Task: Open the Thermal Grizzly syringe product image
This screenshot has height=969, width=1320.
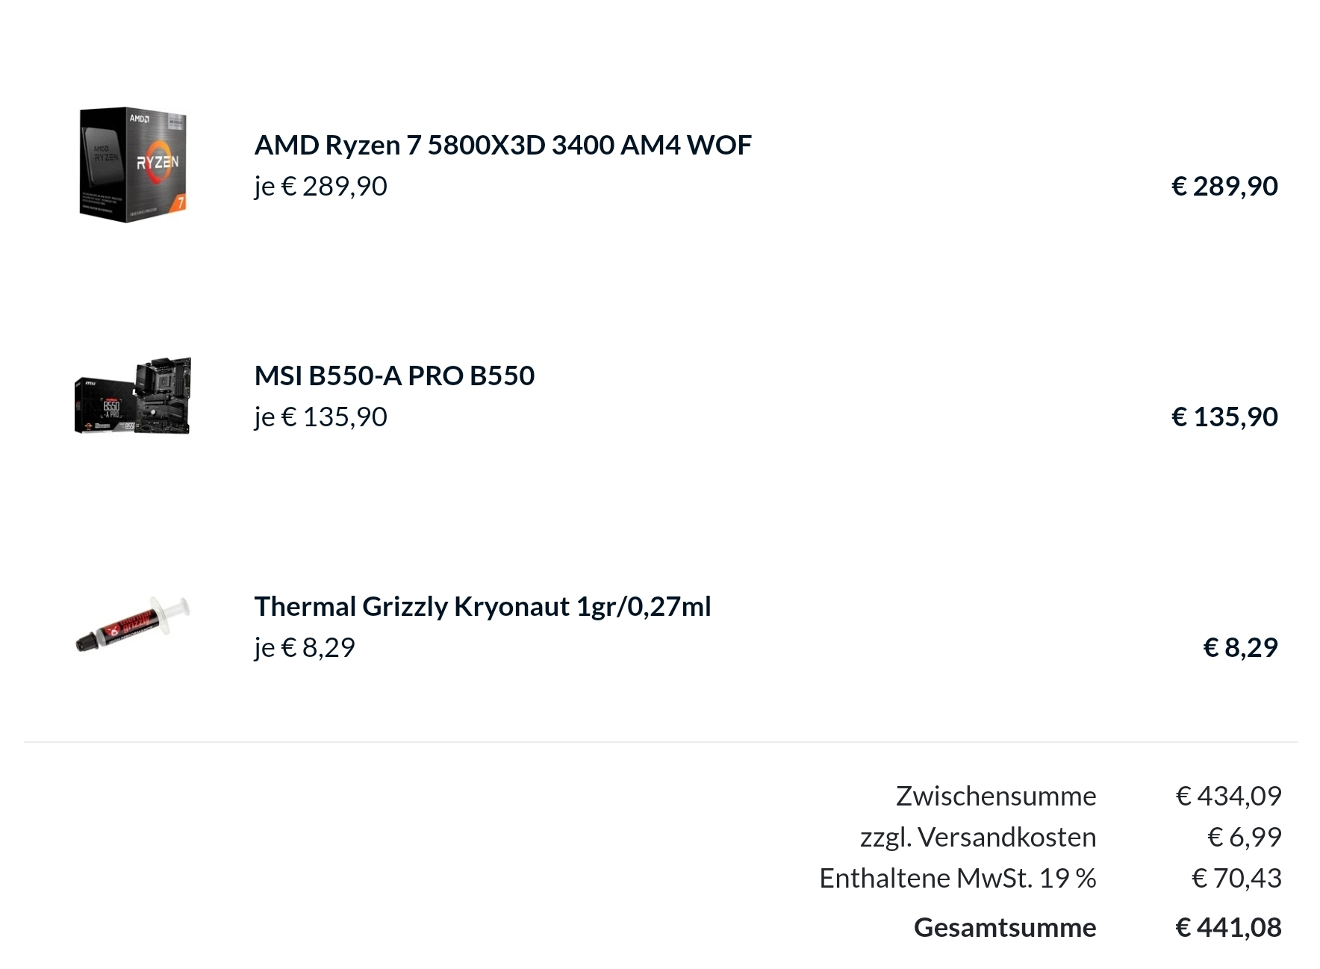Action: click(133, 625)
